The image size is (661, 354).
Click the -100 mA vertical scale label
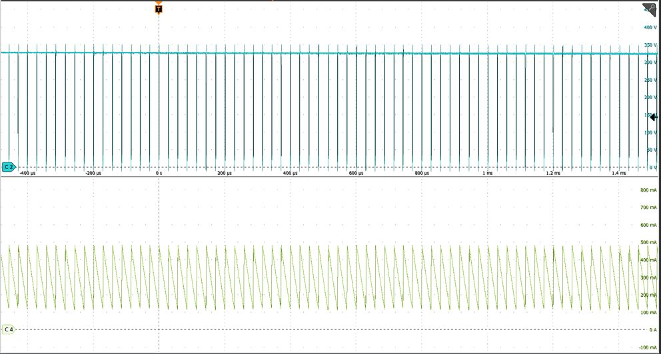click(647, 347)
